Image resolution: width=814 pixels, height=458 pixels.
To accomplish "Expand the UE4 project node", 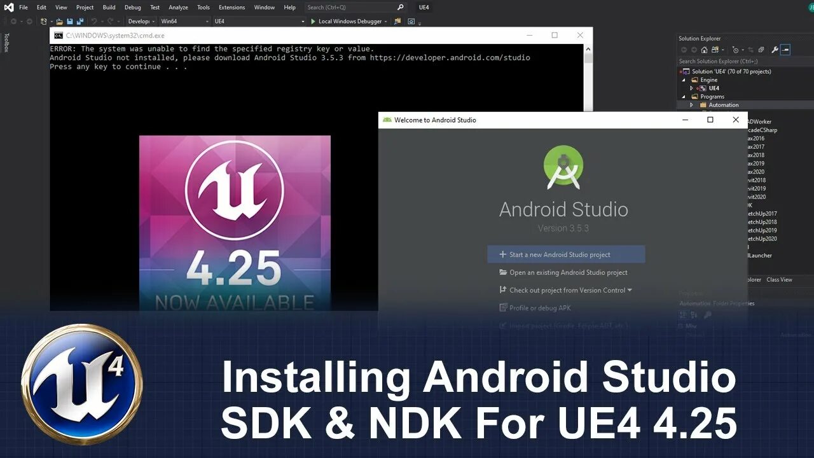I will (692, 88).
